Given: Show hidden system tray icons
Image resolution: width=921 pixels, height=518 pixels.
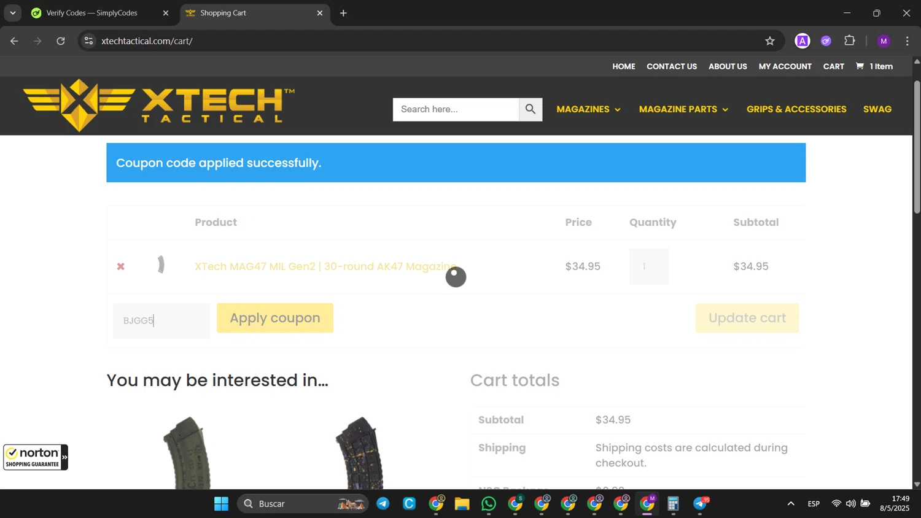Looking at the screenshot, I should click(x=791, y=504).
